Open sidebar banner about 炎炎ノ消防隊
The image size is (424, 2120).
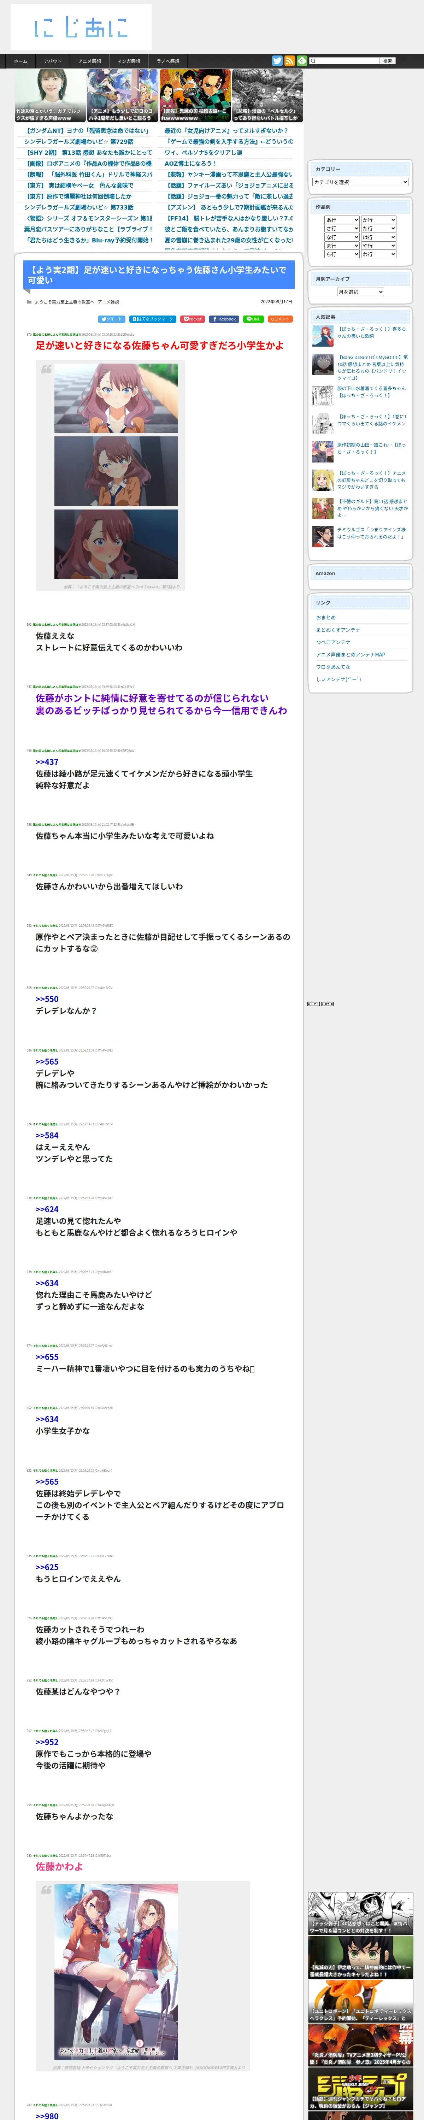[x=361, y=2044]
